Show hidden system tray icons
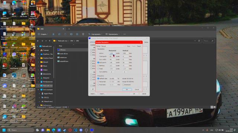The image size is (238, 133). [203, 130]
